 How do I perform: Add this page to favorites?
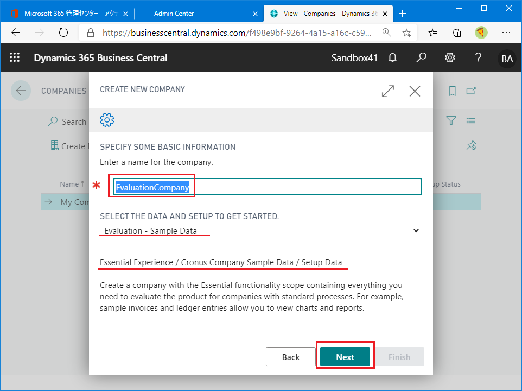click(406, 33)
